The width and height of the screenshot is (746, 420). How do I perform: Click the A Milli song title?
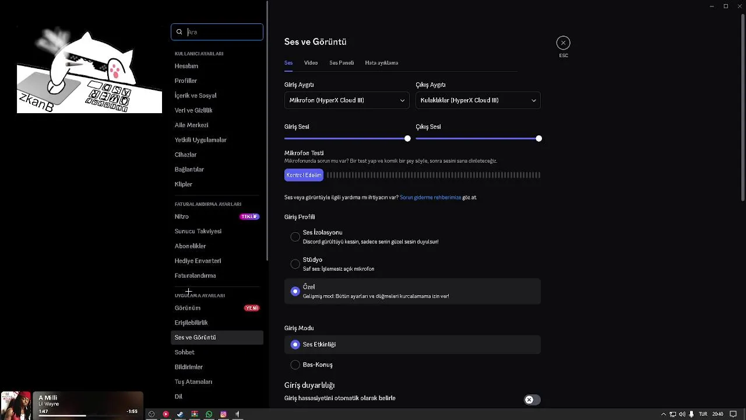48,398
